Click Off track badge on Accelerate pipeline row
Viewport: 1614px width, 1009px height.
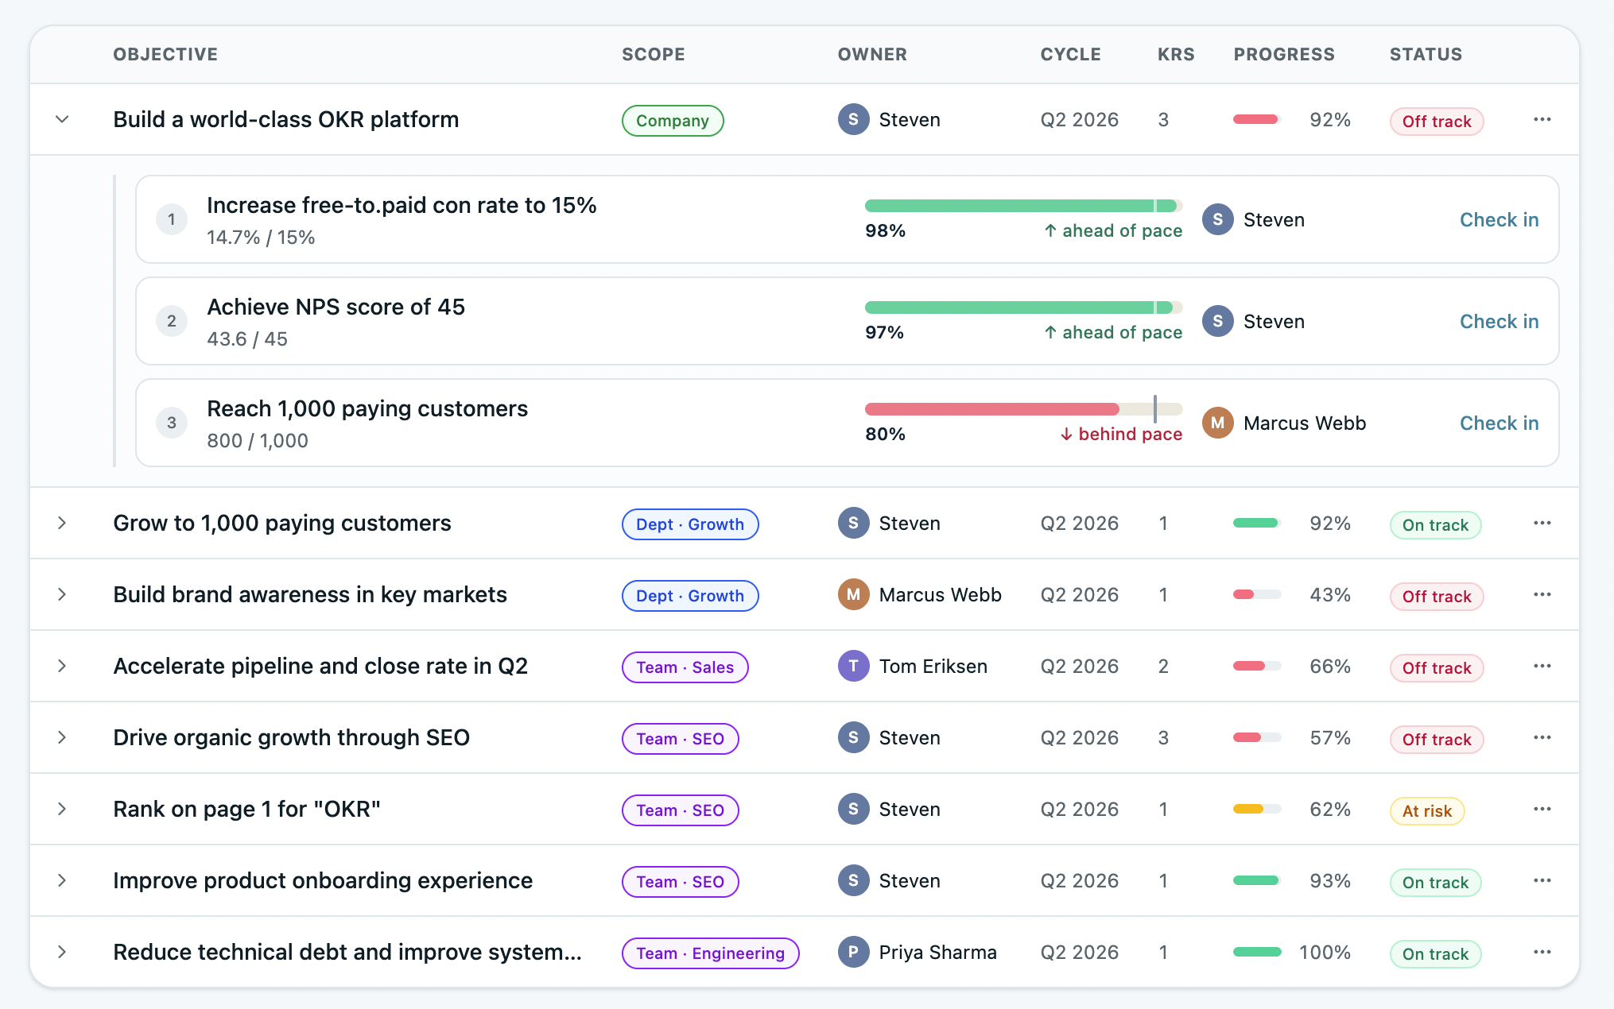click(1437, 668)
